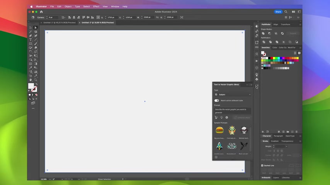This screenshot has width=330, height=185.
Task: Choose the skull sample prompt thumbnail
Action: [244, 130]
